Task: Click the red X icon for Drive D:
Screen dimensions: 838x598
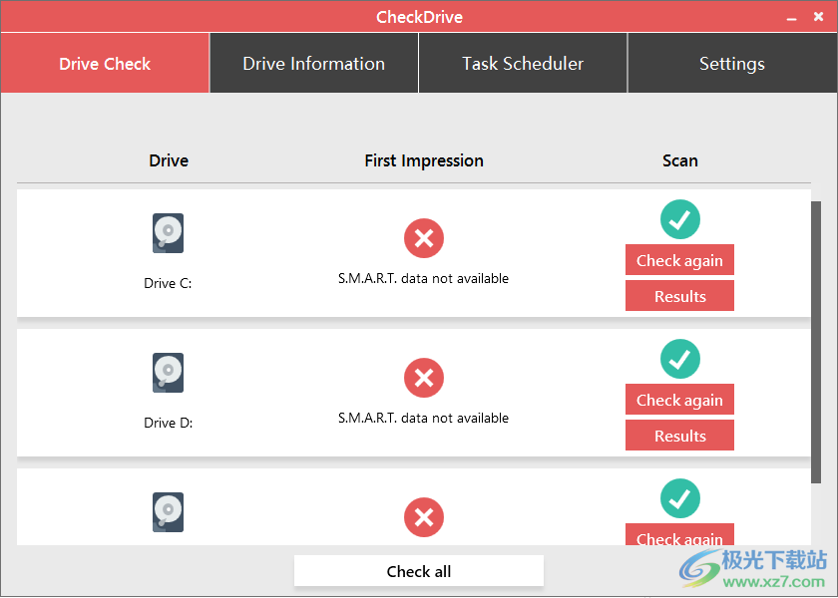Action: (424, 378)
